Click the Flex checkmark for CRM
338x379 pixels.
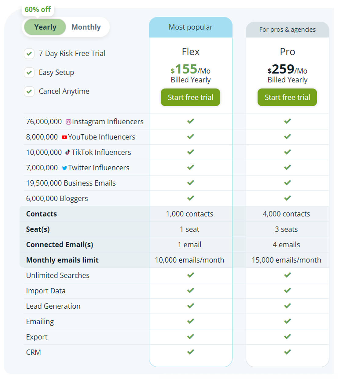191,352
